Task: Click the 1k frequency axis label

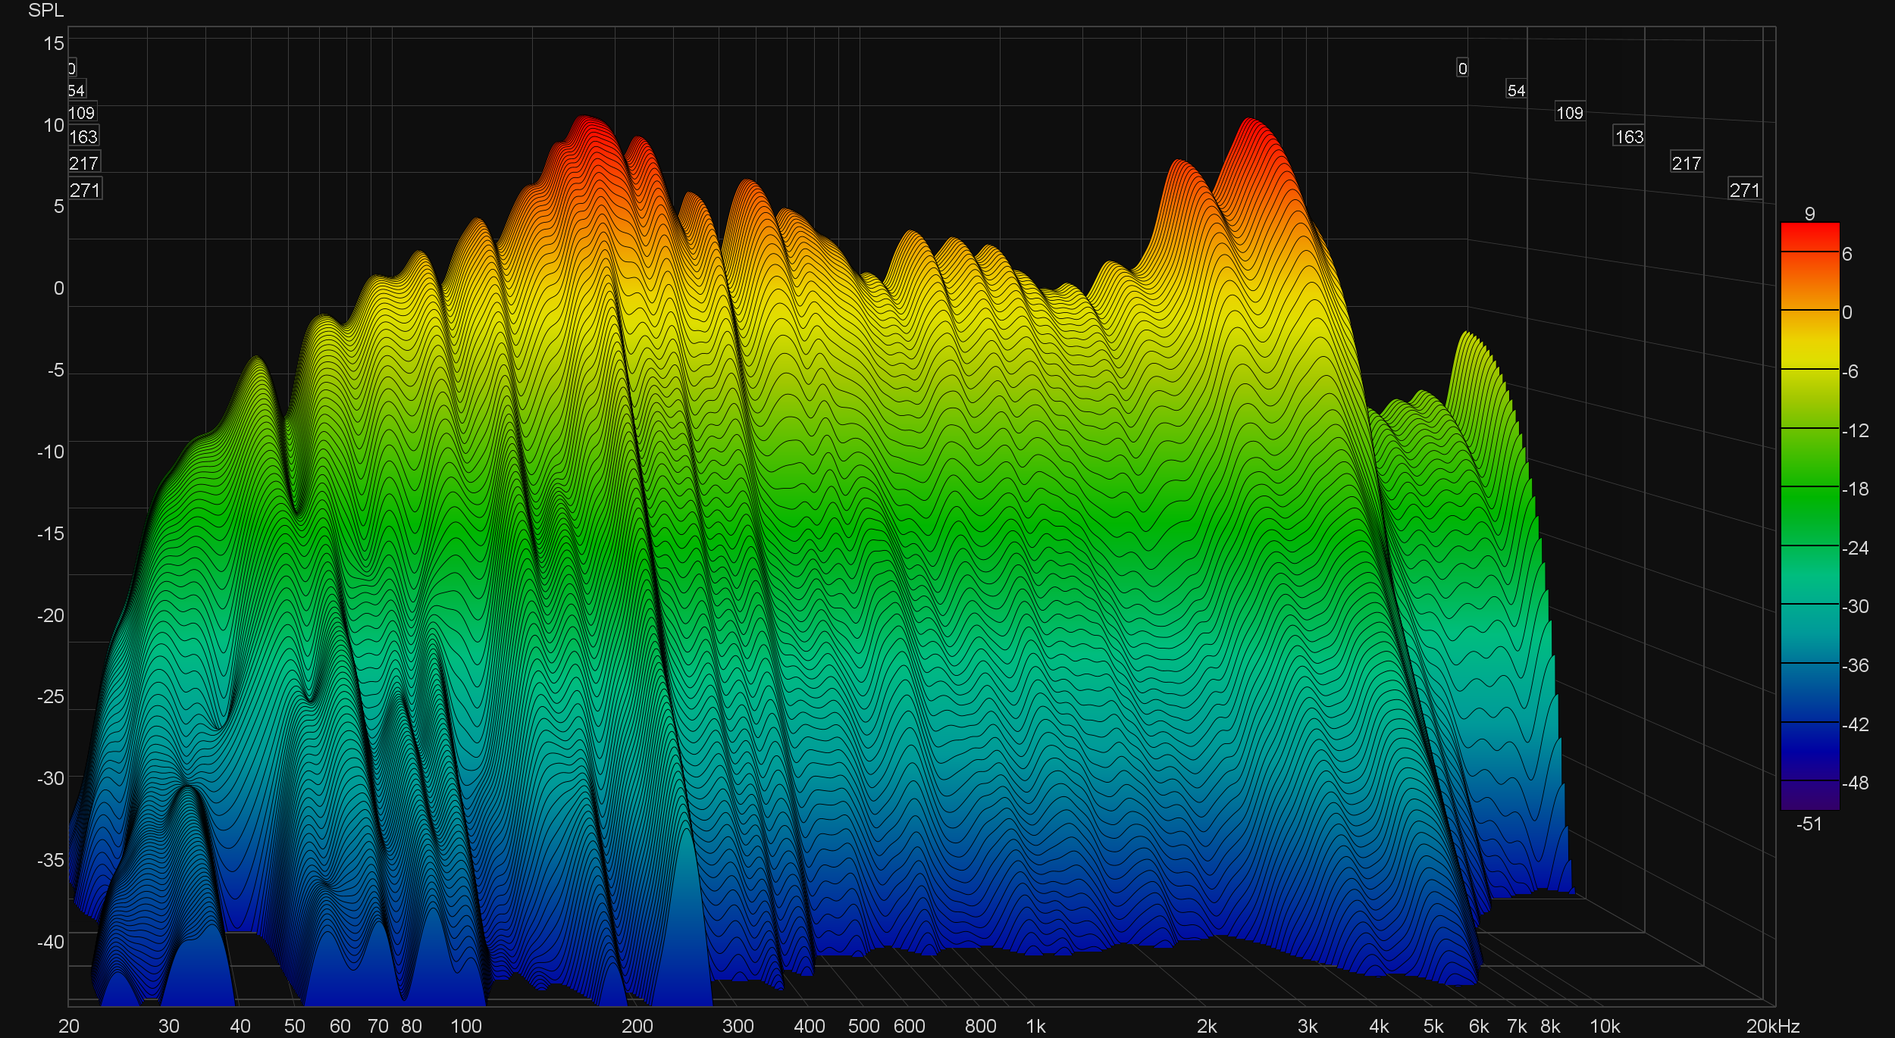Action: click(x=1035, y=1026)
